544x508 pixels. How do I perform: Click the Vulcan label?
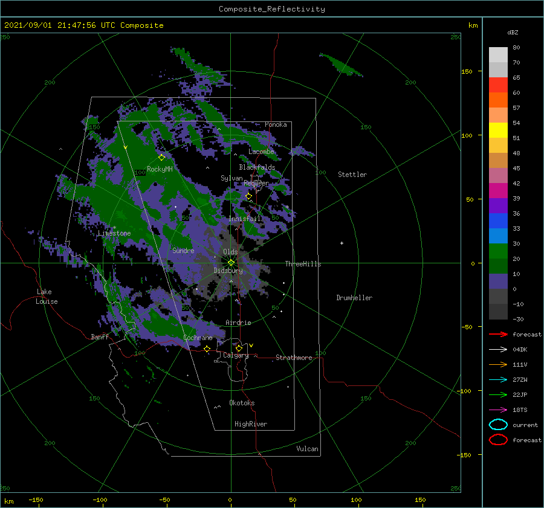(x=308, y=449)
